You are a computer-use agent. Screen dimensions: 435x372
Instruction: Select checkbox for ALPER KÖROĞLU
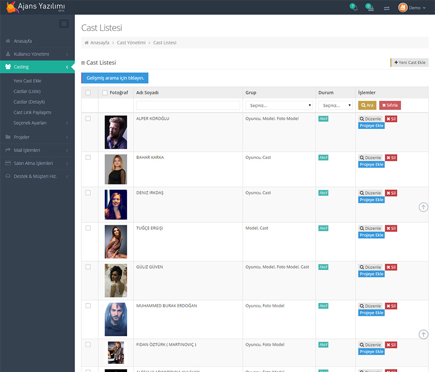[88, 119]
